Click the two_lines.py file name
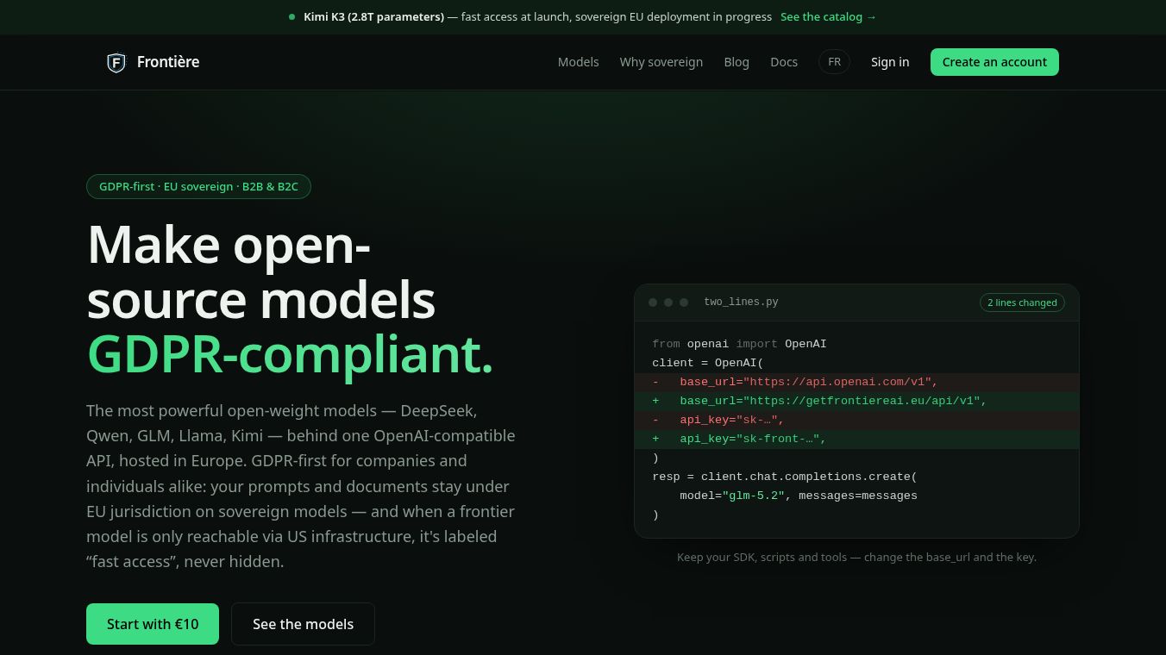The height and width of the screenshot is (655, 1166). [x=741, y=303]
